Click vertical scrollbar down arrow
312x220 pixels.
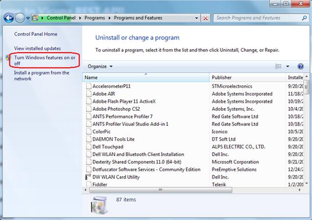[307, 183]
